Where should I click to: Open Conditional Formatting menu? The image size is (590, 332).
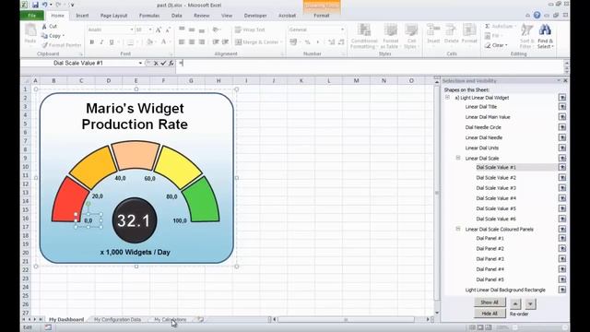(x=364, y=36)
